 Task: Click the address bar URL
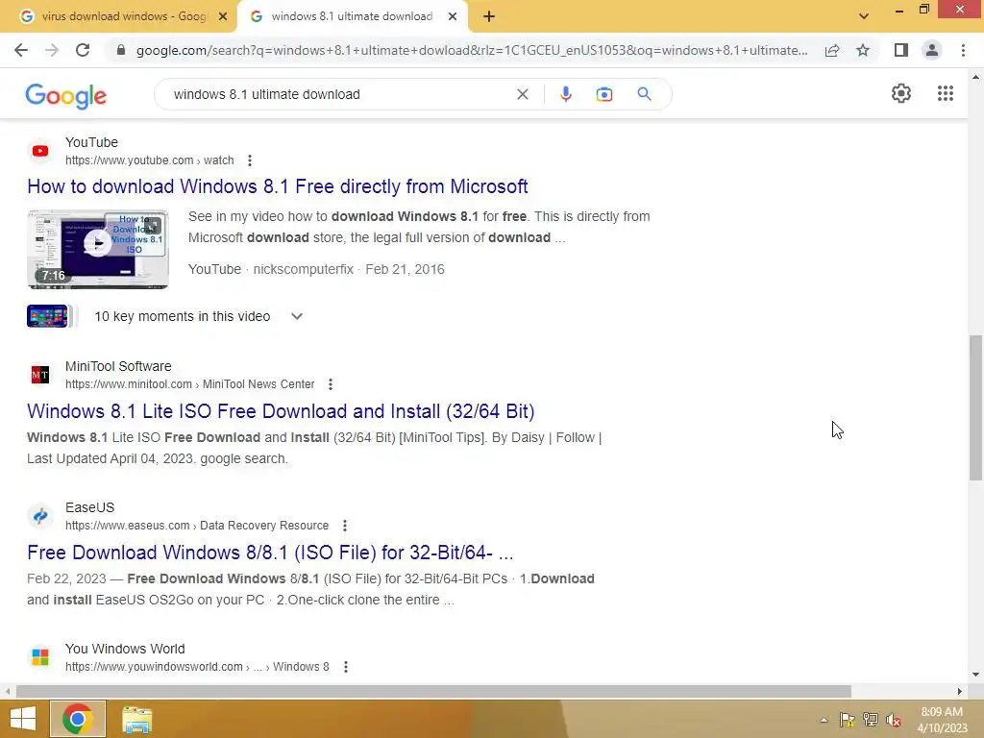(x=472, y=50)
